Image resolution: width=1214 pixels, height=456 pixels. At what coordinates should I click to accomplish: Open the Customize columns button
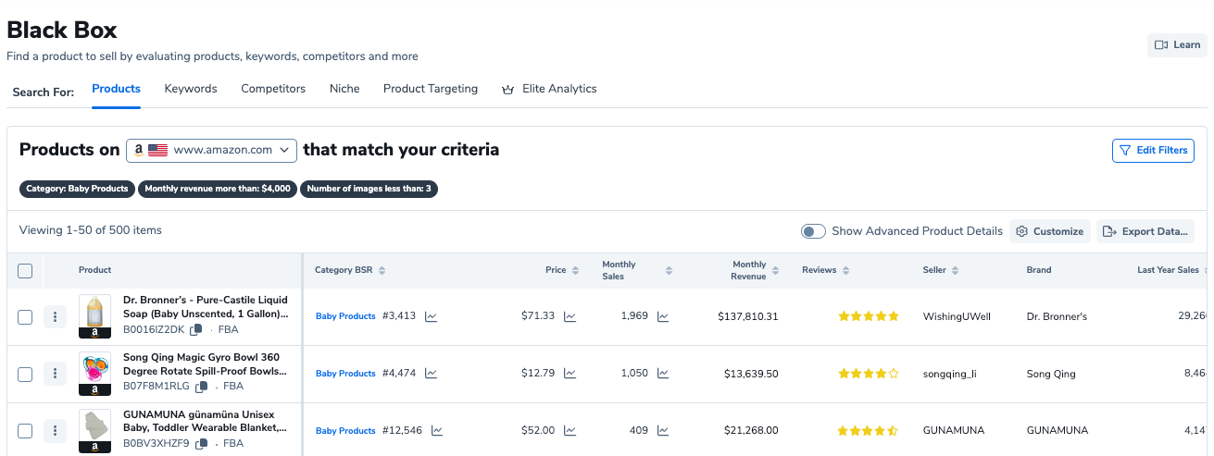click(x=1050, y=231)
